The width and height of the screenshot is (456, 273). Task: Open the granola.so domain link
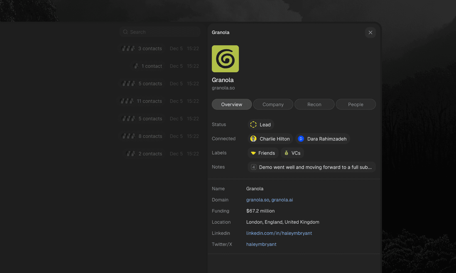pos(258,200)
